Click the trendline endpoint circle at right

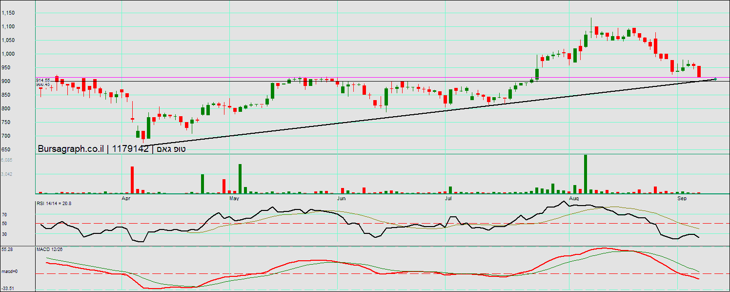tap(715, 79)
